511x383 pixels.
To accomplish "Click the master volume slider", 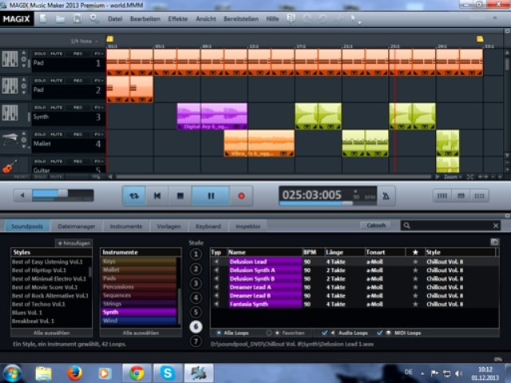I will tap(56, 195).
